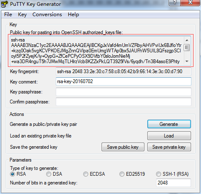This screenshot has width=201, height=194.
Task: Close the PuTTY Key Generator window
Action: tap(190, 2)
